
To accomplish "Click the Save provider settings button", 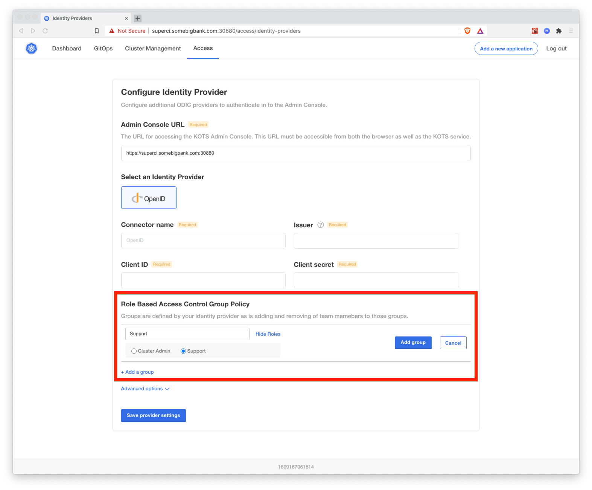I will [153, 415].
